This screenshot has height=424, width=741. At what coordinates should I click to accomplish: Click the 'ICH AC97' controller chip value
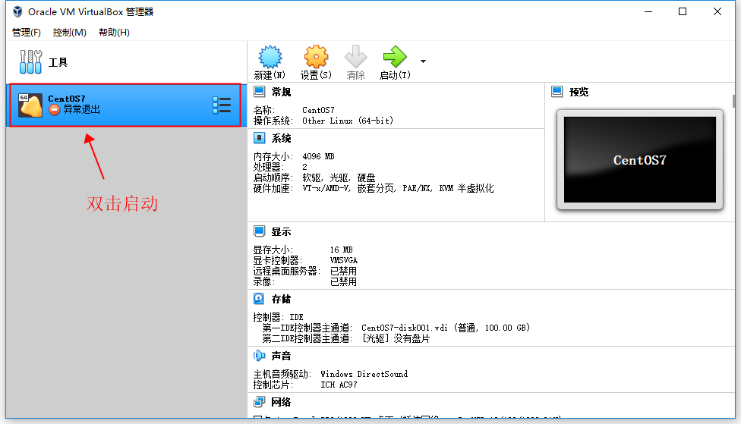pos(339,385)
